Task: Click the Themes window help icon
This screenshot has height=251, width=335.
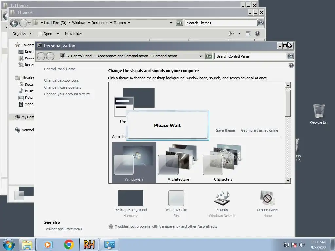Action: pos(257,34)
